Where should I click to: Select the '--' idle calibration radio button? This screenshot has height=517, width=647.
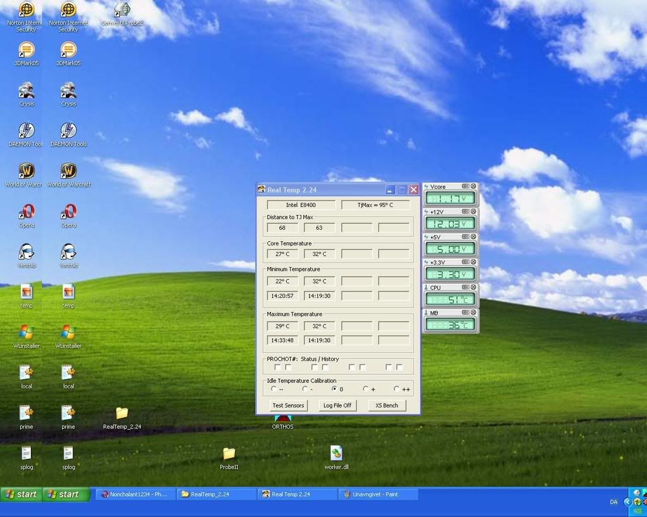[x=274, y=389]
